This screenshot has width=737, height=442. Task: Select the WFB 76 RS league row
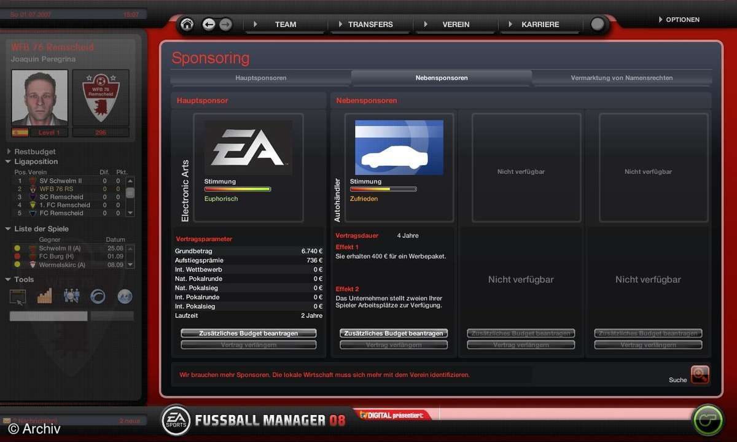68,189
